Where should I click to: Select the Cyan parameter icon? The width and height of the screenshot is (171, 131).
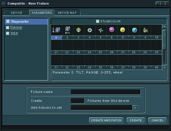(x=134, y=30)
